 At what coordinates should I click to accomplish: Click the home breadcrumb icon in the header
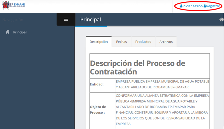click(221, 19)
